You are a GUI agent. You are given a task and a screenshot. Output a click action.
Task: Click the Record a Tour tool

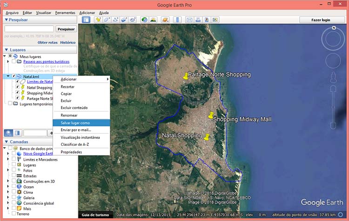click(133, 20)
